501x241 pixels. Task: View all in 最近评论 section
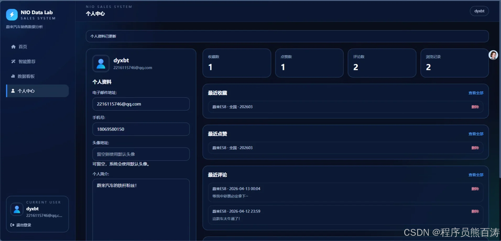point(476,175)
